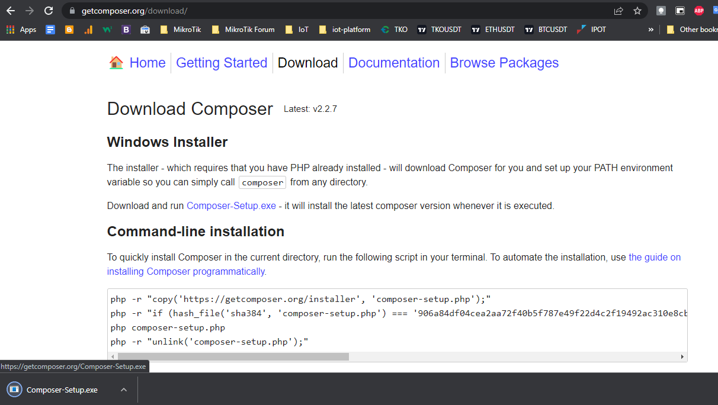Open the TKOUSDT TradingView bookmark
Viewport: 718px width, 405px height.
(x=438, y=29)
